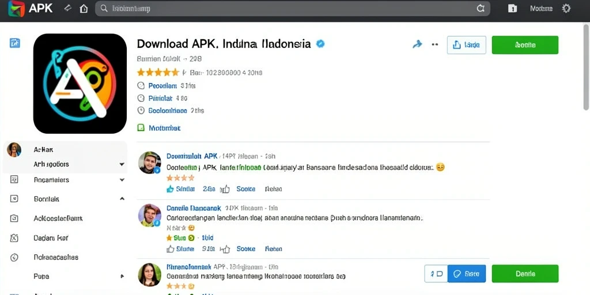This screenshot has width=590, height=295.
Task: Click the ArNak profile avatar in sidebar
Action: (14, 150)
